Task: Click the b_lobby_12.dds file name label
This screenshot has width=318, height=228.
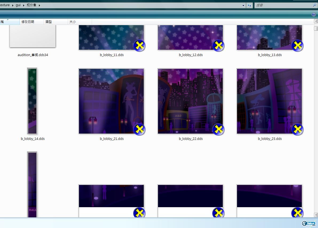Action: [191, 55]
